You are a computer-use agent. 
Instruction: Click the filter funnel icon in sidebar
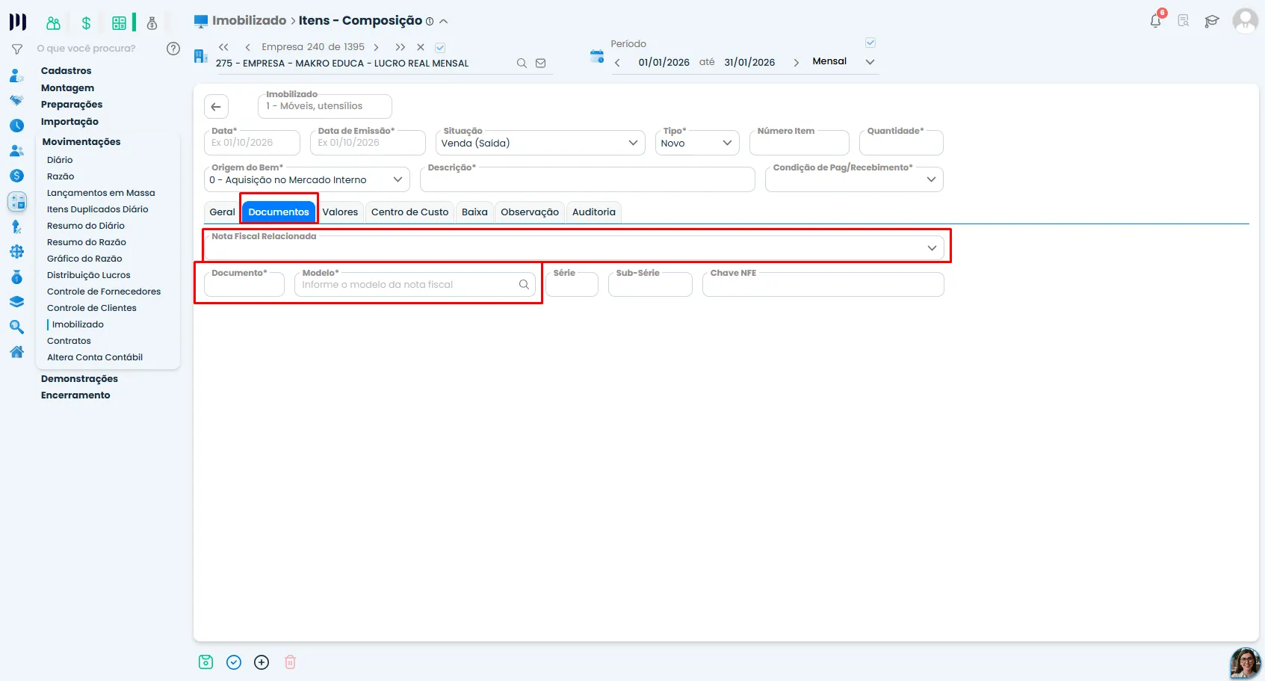[16, 49]
